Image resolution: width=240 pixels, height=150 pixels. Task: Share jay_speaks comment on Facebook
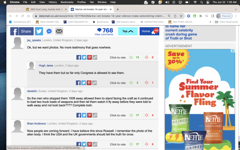click(x=79, y=57)
